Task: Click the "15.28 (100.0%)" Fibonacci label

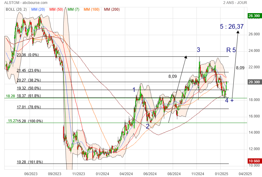Action: [x=30, y=121]
